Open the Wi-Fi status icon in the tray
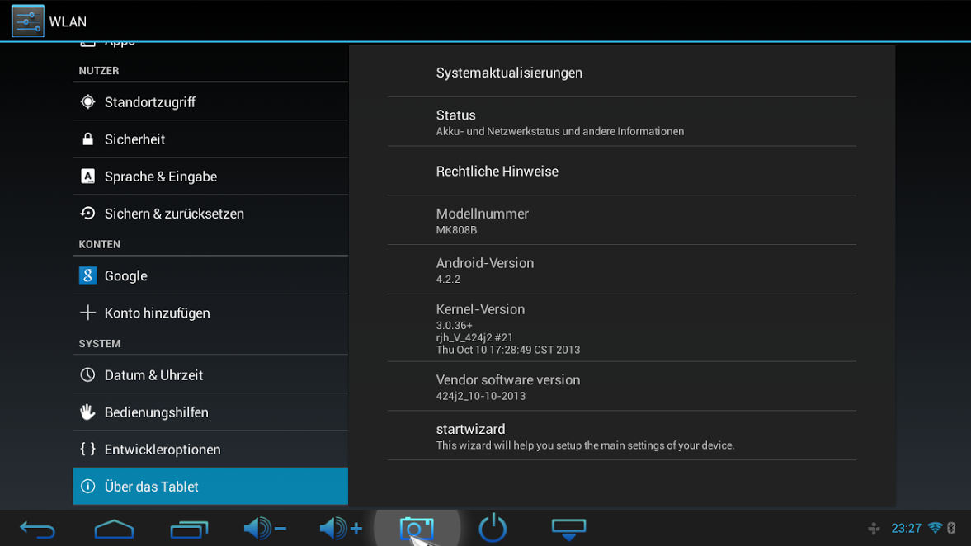 click(935, 528)
